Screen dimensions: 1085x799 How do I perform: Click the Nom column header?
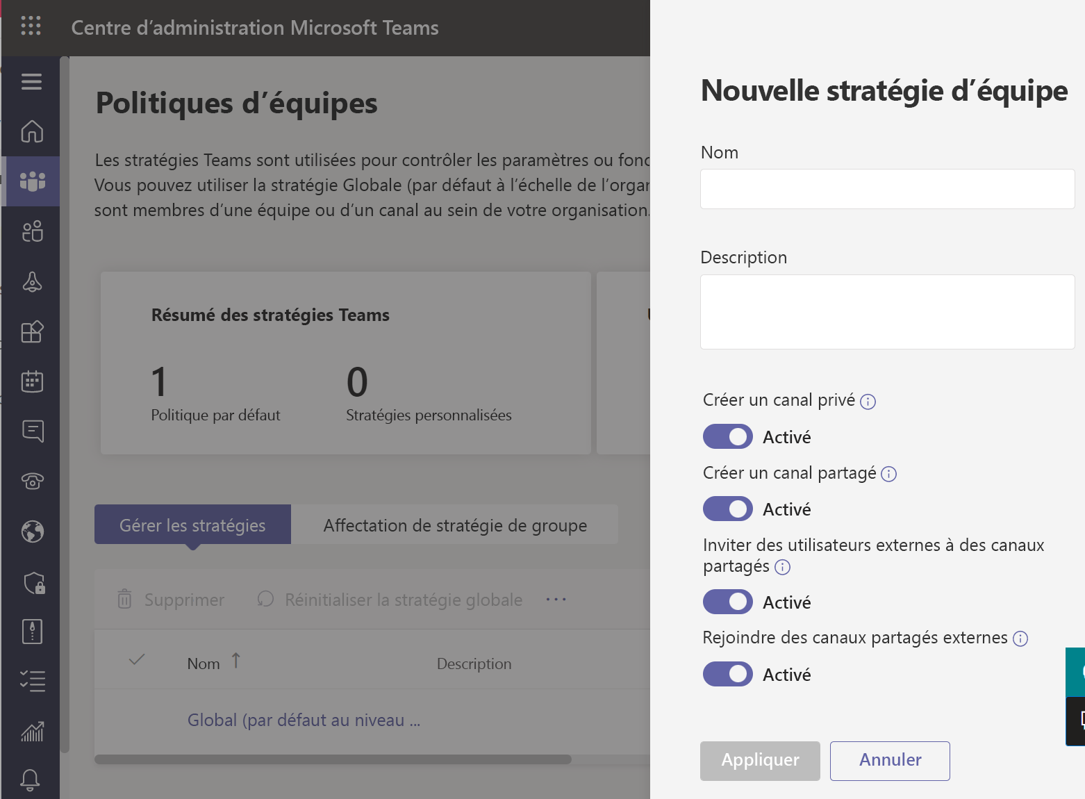pos(204,664)
